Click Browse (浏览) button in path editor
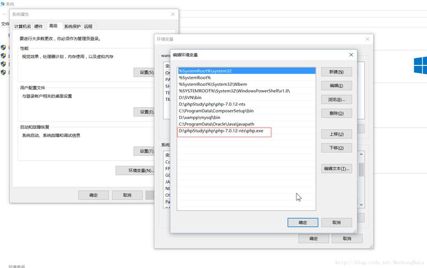The width and height of the screenshot is (427, 268). point(336,99)
